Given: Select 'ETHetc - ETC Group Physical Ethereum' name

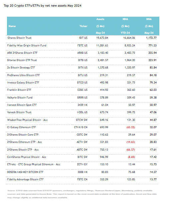Looking at the screenshot, I should click(30, 164).
